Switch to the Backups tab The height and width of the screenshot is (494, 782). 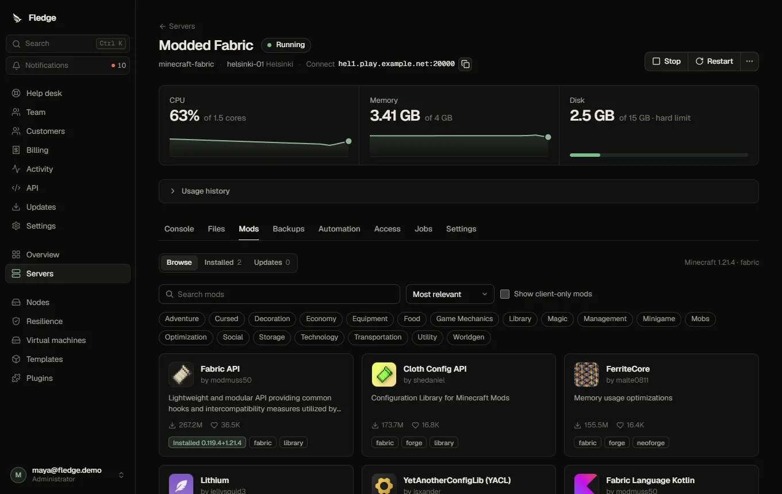(x=289, y=229)
